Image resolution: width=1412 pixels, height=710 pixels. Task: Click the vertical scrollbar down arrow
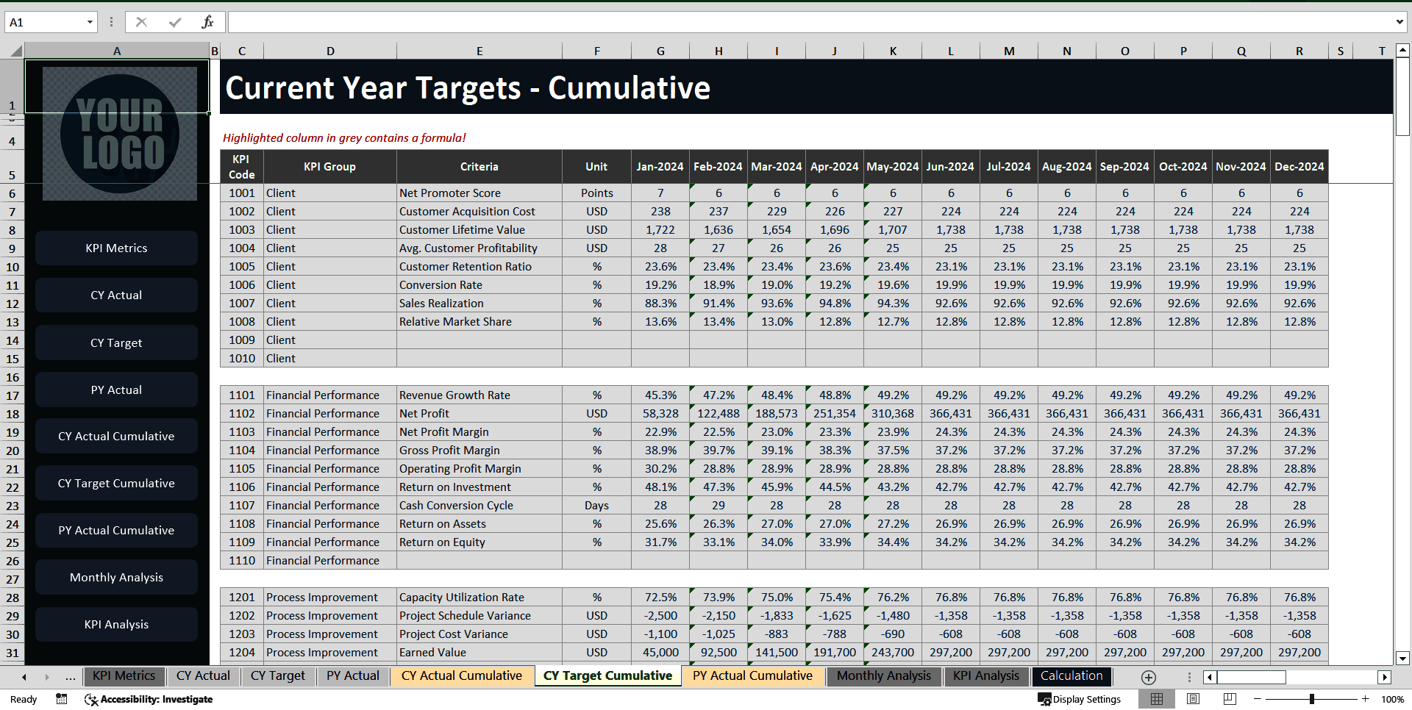[x=1402, y=658]
